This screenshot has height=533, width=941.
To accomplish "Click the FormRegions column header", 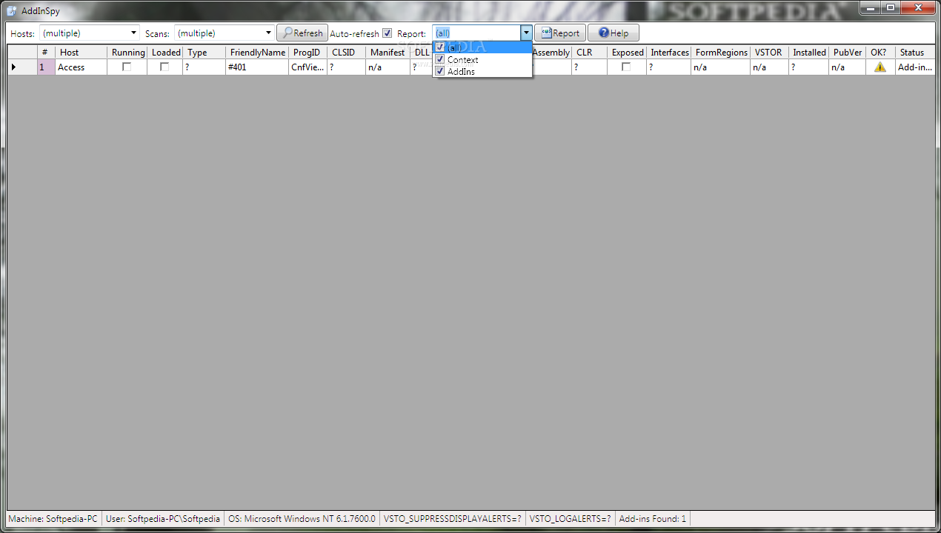I will (721, 53).
